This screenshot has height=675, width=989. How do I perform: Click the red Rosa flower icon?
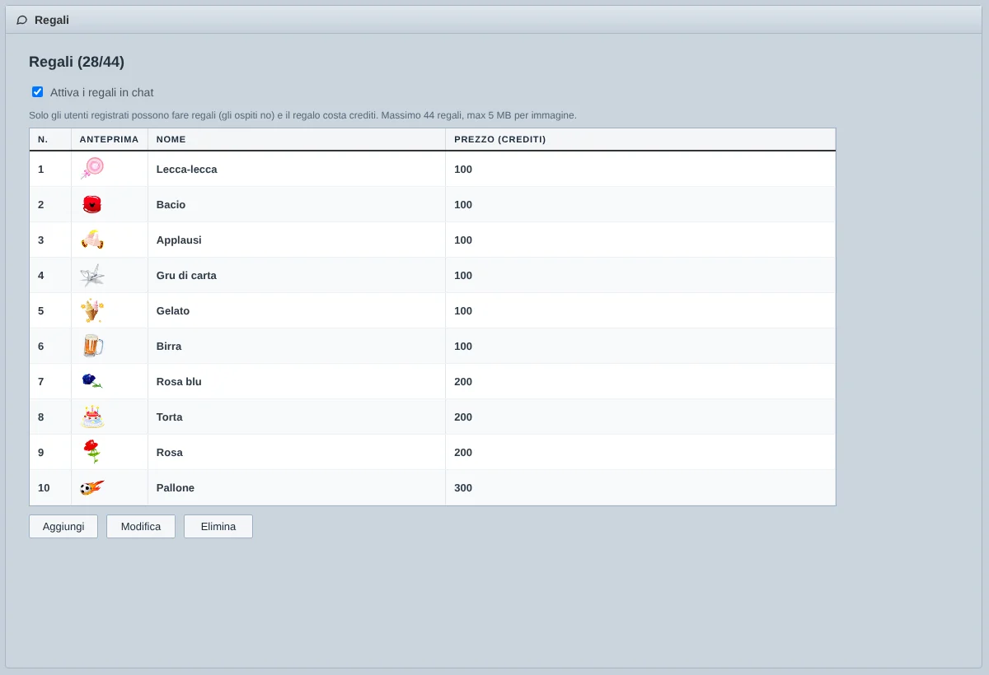pyautogui.click(x=92, y=452)
